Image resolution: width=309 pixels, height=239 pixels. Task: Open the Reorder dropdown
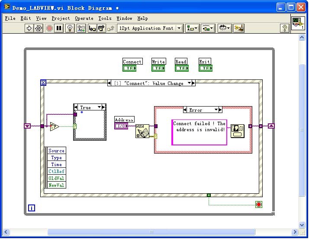(225, 28)
